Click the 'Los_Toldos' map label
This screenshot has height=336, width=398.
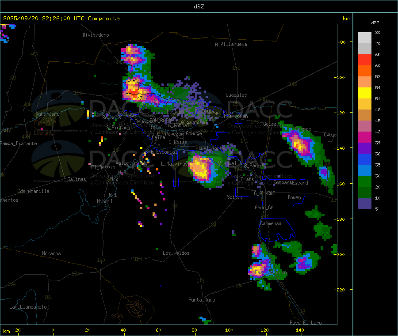click(176, 253)
